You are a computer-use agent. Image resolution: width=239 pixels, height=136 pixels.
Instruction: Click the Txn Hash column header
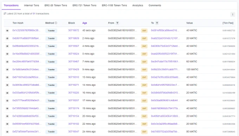pyautogui.click(x=18, y=23)
